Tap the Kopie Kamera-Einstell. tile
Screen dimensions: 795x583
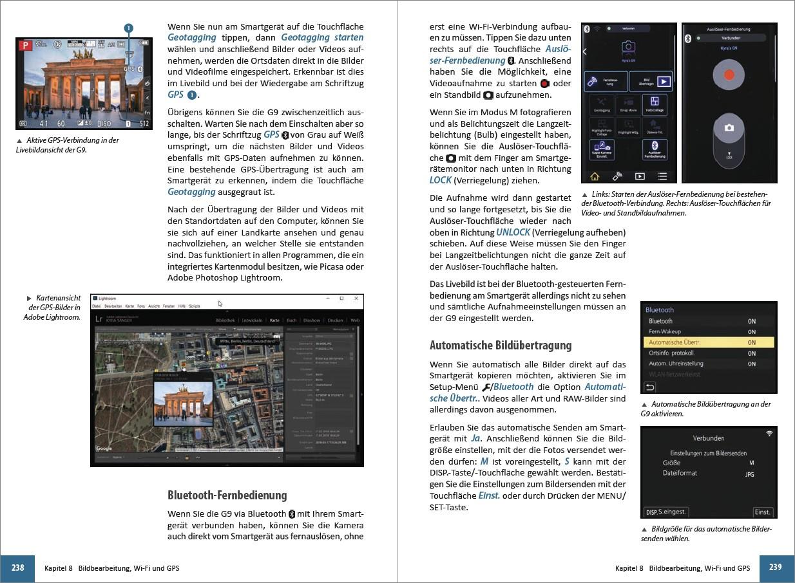click(600, 149)
